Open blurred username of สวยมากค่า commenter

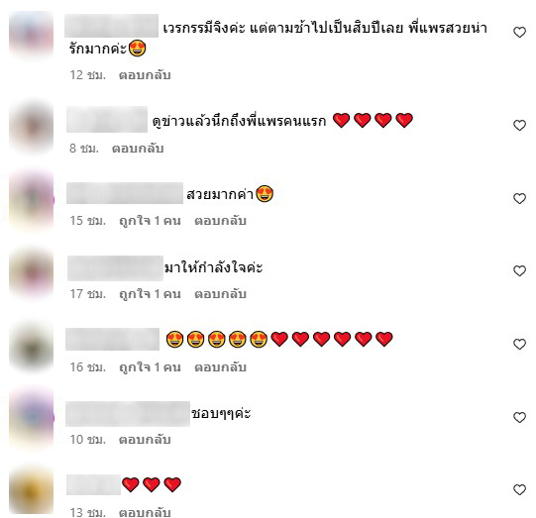pyautogui.click(x=125, y=193)
